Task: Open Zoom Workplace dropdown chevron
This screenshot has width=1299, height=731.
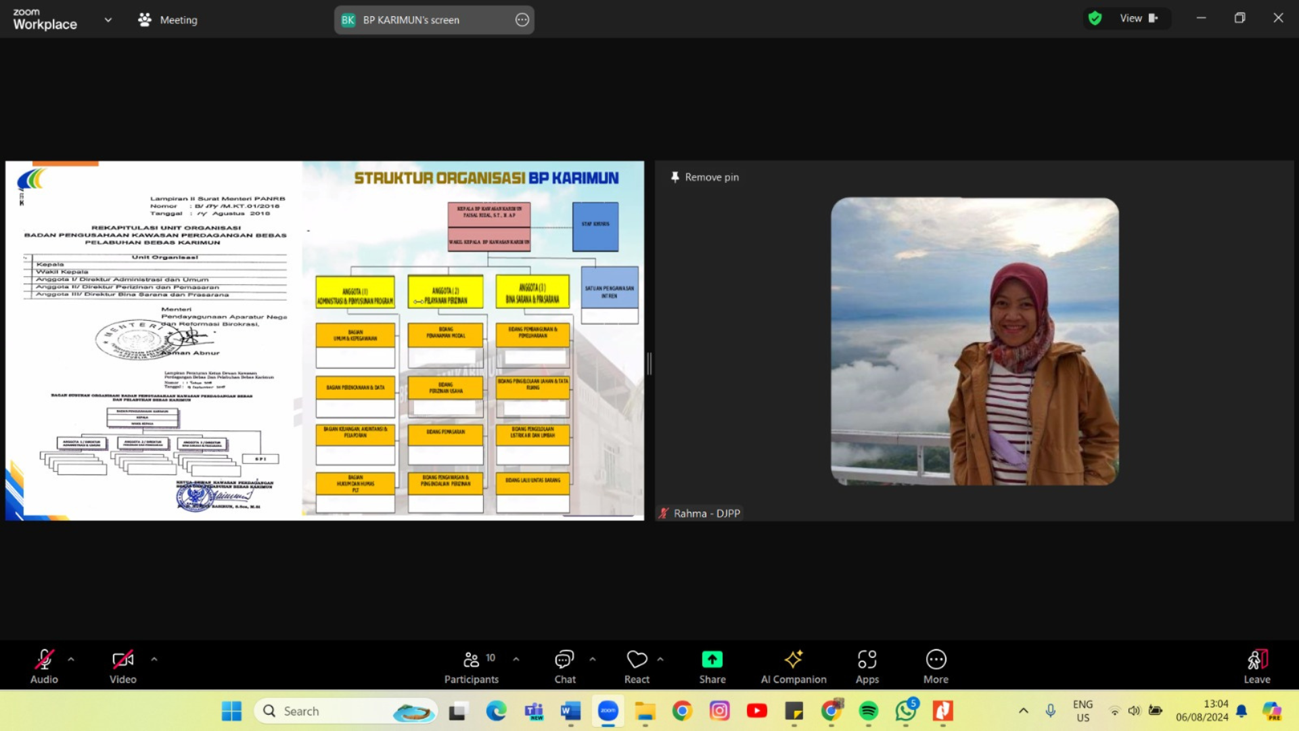Action: (x=108, y=20)
